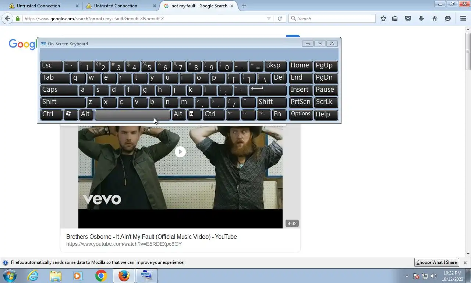Launch Google Chrome from taskbar

pos(101,276)
